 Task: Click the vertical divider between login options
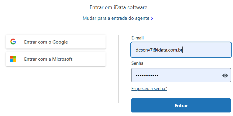(119, 69)
